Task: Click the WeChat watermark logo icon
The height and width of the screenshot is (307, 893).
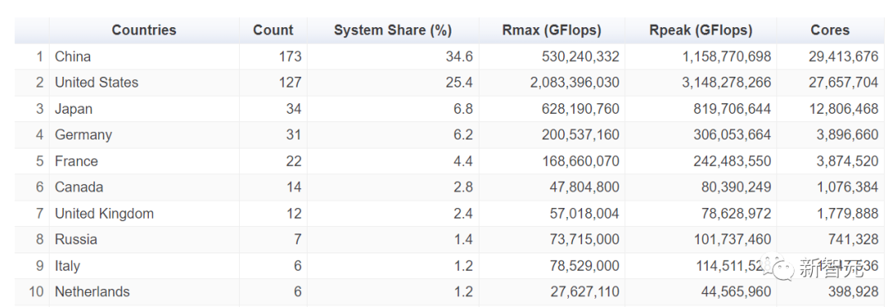Action: 779,267
